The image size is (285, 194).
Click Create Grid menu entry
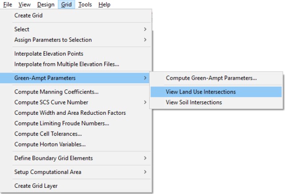pyautogui.click(x=28, y=15)
